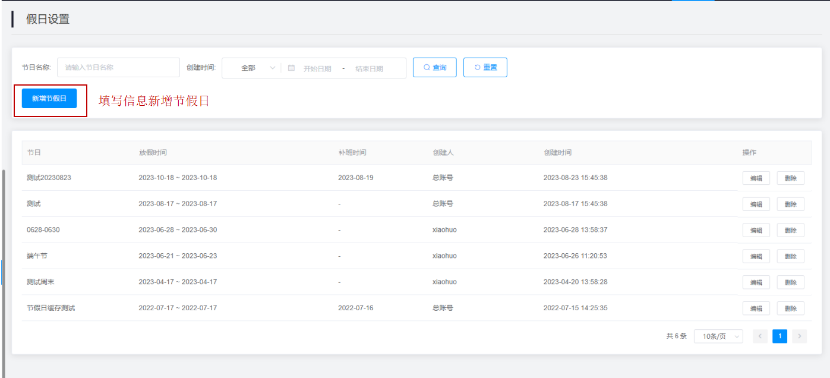Select the 开始日期 start date field
The width and height of the screenshot is (830, 378).
[x=317, y=68]
